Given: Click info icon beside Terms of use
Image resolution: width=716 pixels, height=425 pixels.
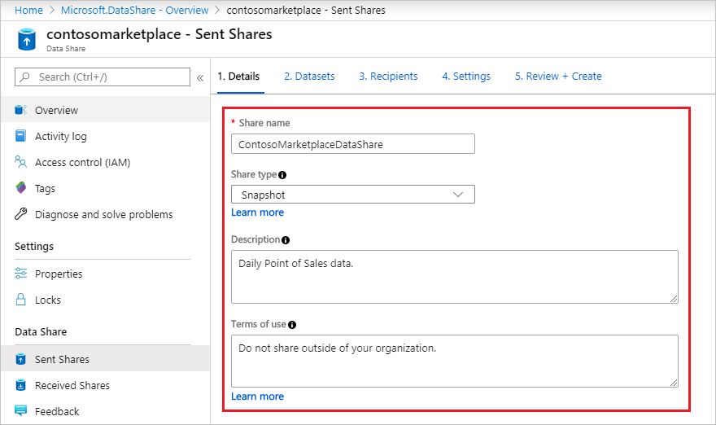Looking at the screenshot, I should [292, 325].
